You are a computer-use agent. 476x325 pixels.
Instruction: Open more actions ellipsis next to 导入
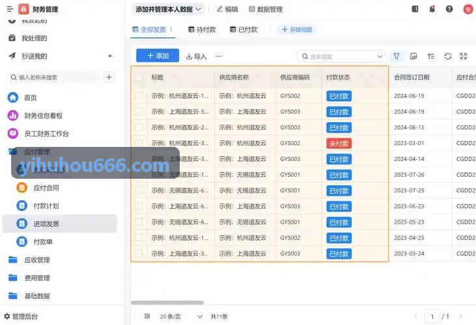tap(218, 57)
